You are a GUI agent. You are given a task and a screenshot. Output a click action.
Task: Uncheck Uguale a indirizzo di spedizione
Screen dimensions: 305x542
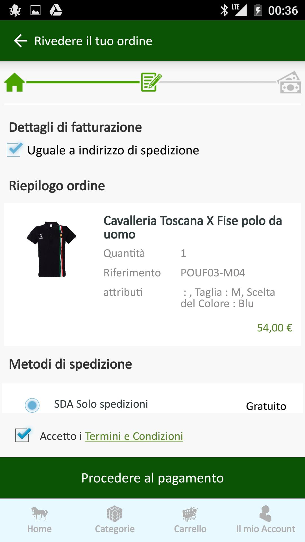click(x=14, y=150)
